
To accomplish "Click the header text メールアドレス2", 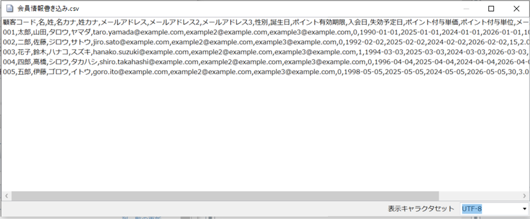I will [174, 22].
